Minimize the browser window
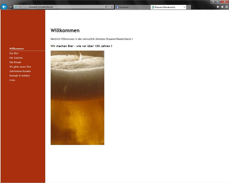Viewport: 229px width, 183px height. (x=213, y=2)
